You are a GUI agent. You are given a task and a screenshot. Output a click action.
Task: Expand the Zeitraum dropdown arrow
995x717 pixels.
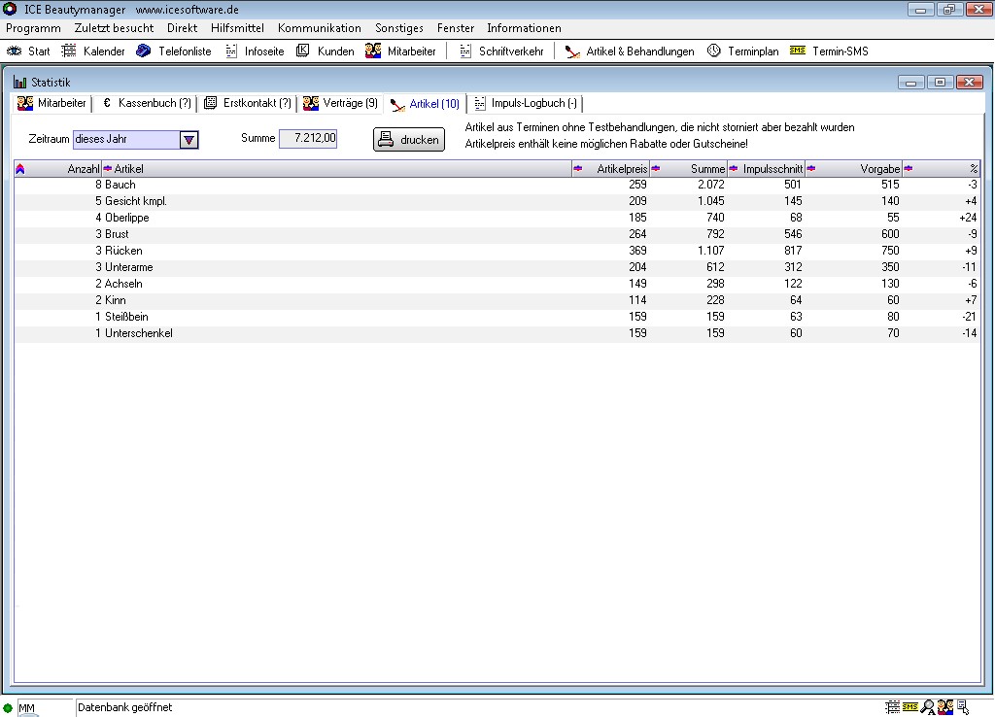click(x=189, y=140)
